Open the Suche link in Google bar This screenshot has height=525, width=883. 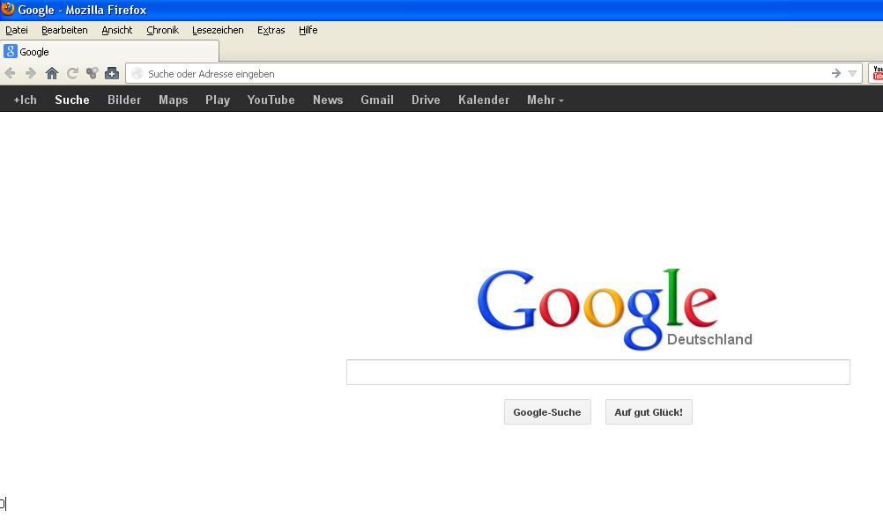click(72, 100)
